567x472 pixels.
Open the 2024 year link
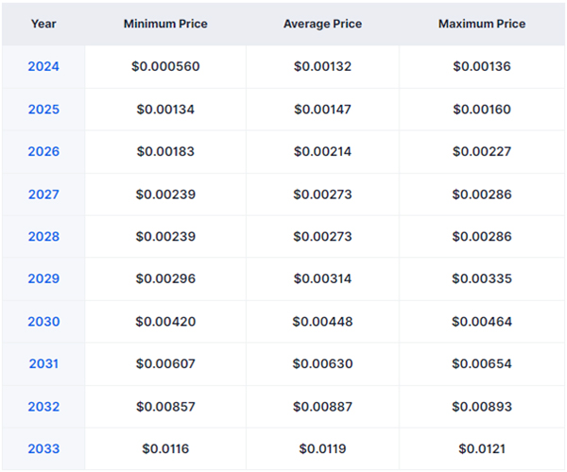tap(43, 66)
